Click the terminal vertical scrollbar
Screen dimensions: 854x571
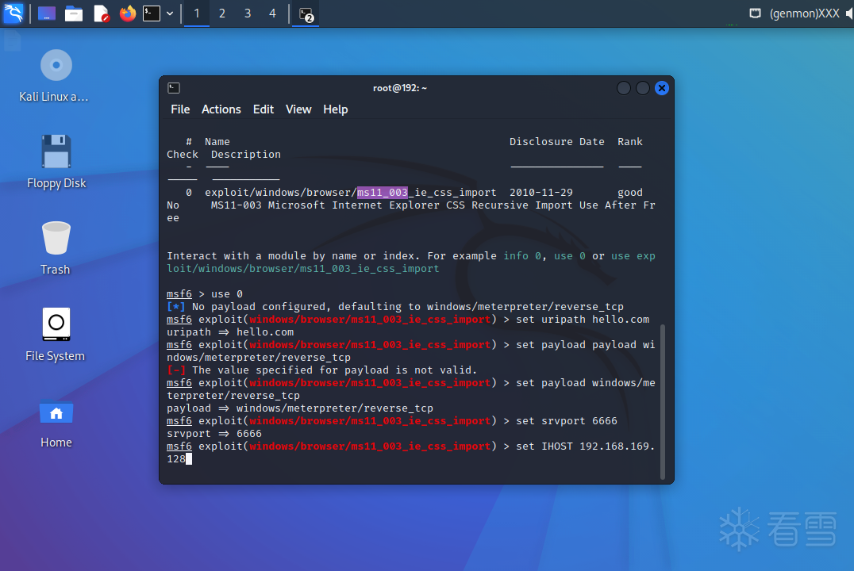[663, 402]
